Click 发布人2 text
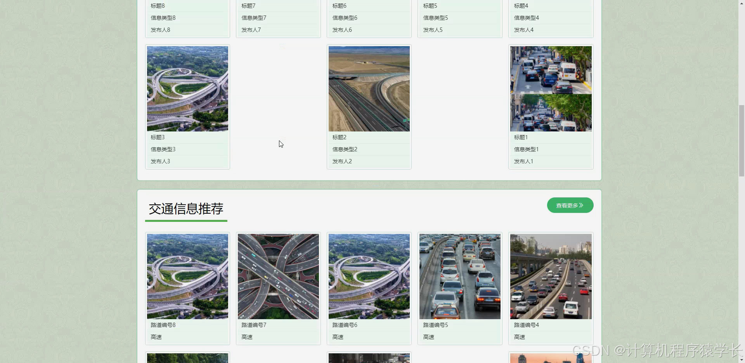 (342, 161)
